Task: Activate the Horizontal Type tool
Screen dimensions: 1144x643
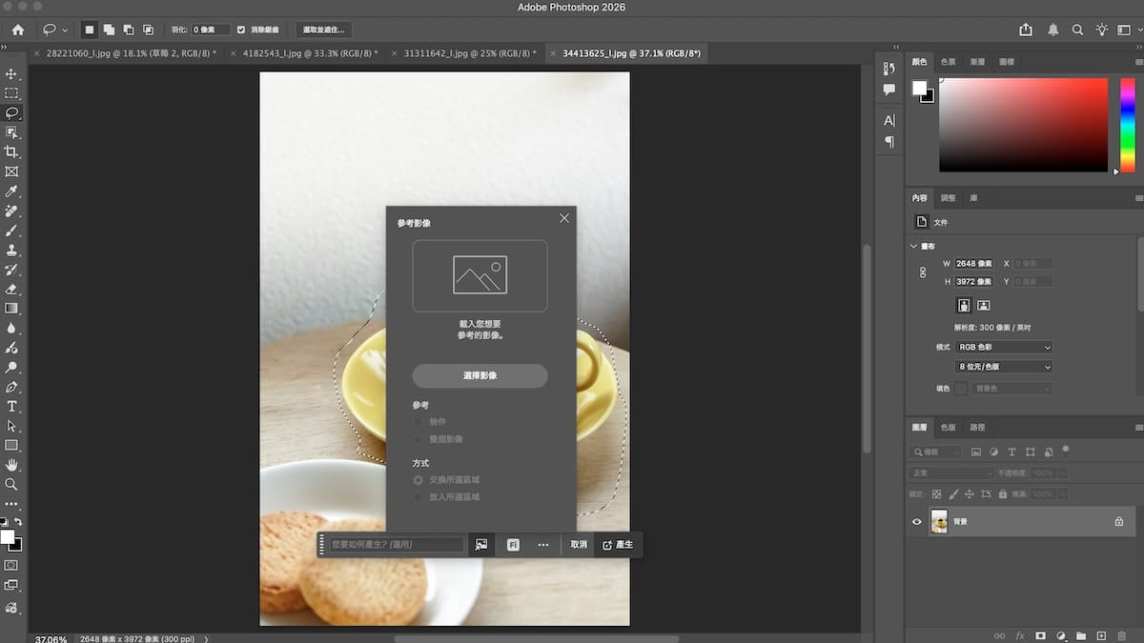Action: pos(11,406)
